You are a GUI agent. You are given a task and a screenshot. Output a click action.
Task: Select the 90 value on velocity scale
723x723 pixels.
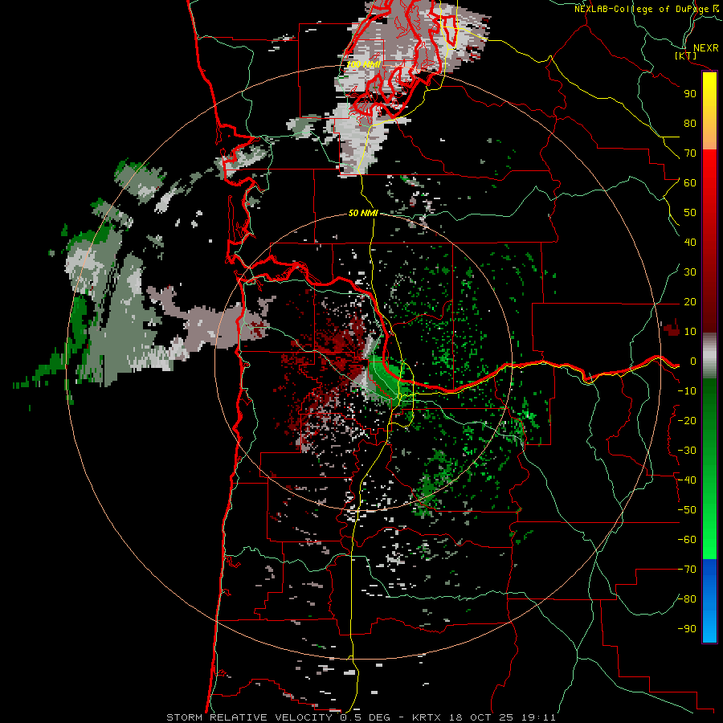pos(690,94)
